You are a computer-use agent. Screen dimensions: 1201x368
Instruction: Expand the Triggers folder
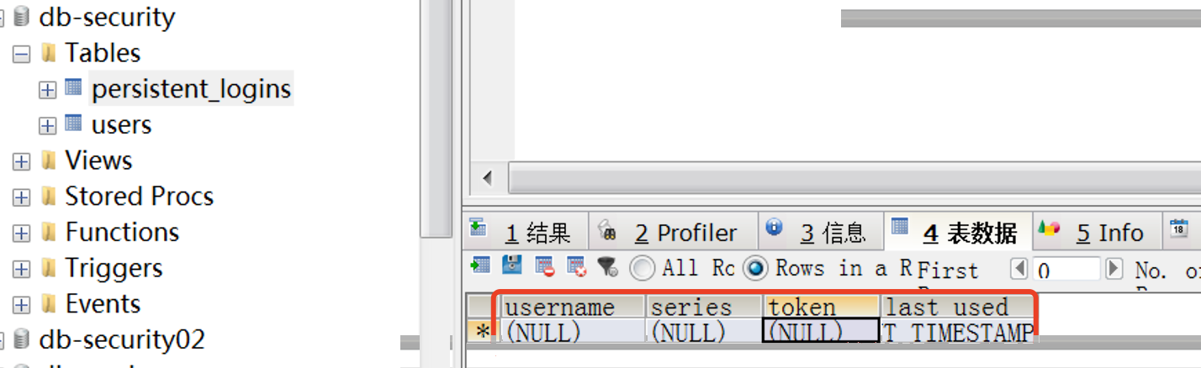click(x=22, y=269)
